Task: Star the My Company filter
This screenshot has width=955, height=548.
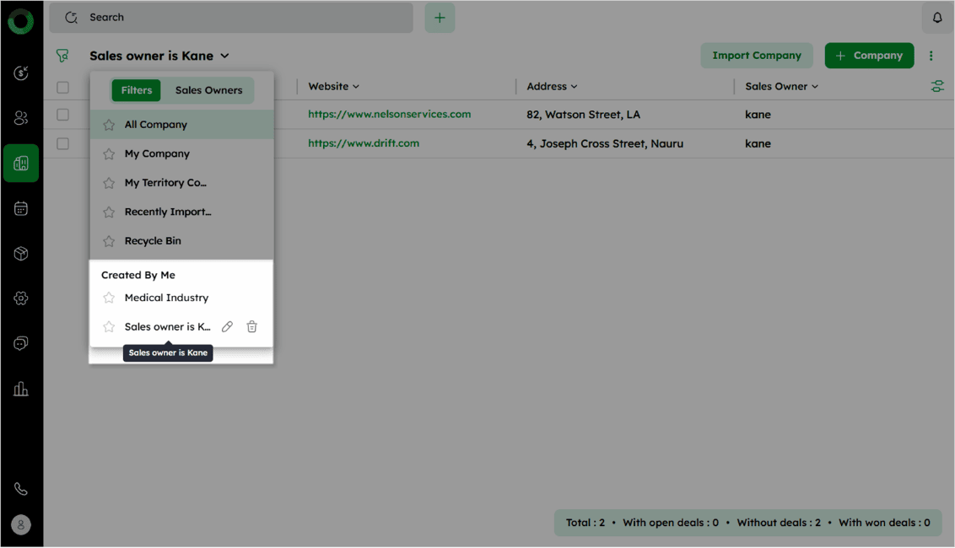Action: (x=109, y=154)
